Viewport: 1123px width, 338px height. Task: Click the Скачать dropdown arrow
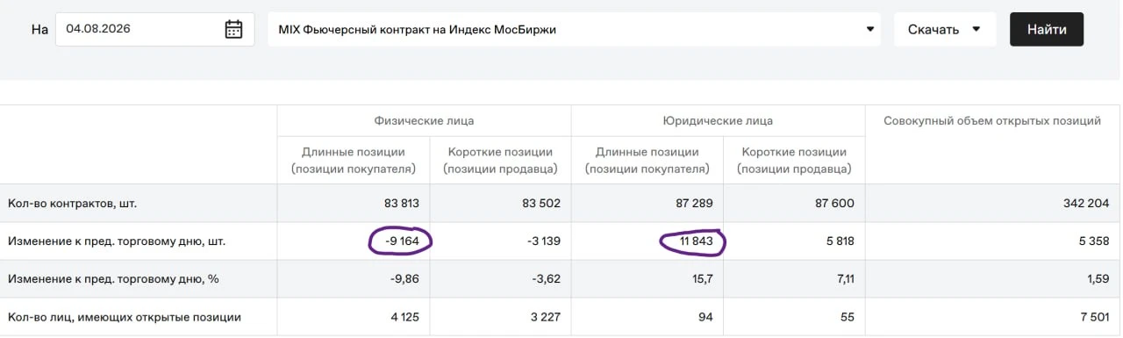pyautogui.click(x=976, y=29)
